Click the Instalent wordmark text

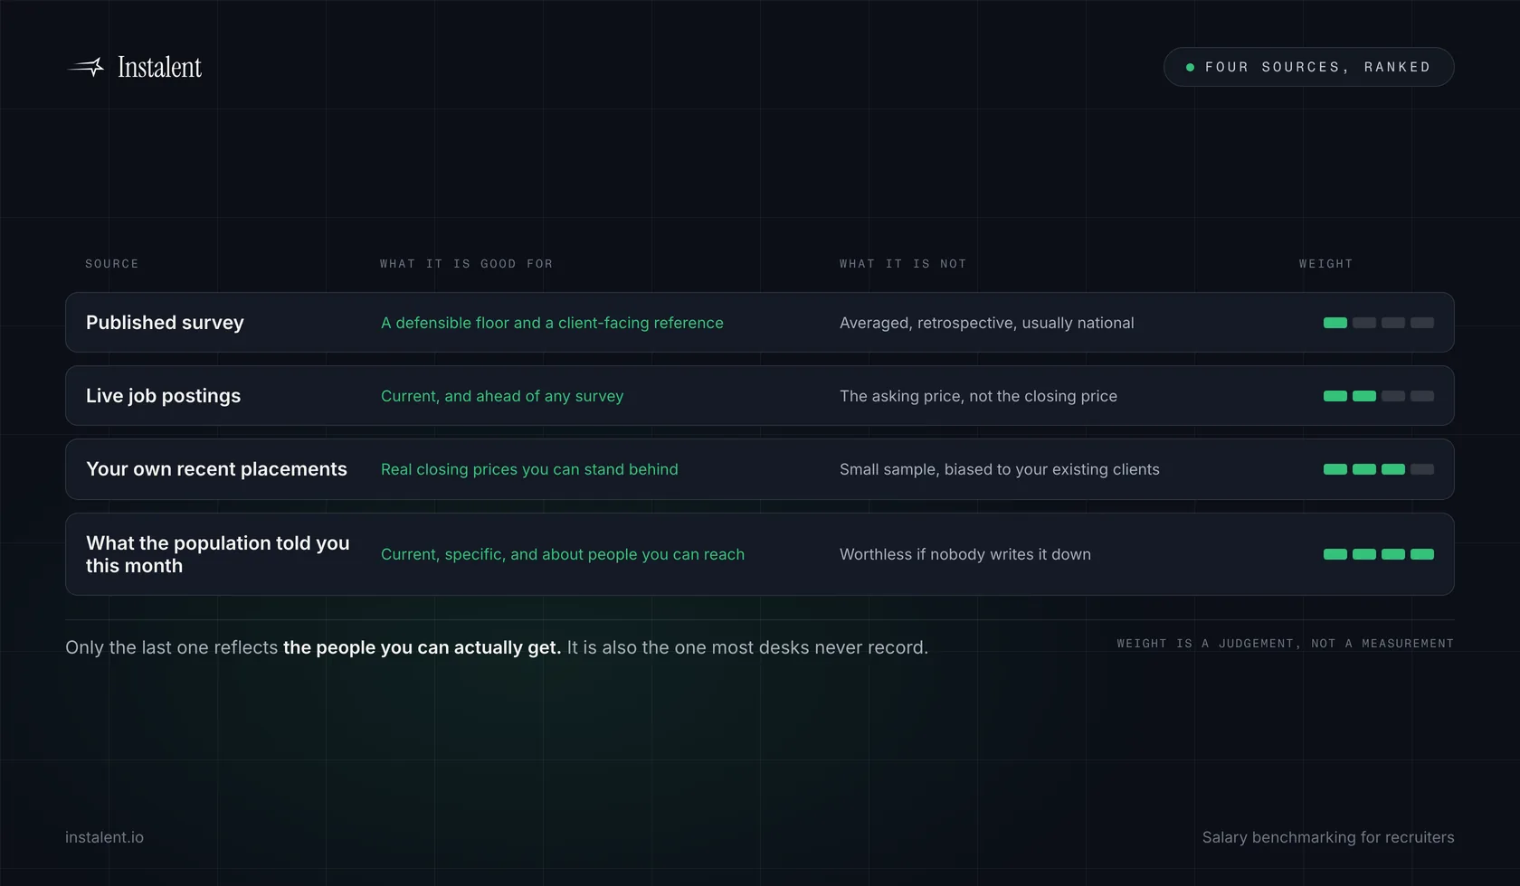[159, 67]
